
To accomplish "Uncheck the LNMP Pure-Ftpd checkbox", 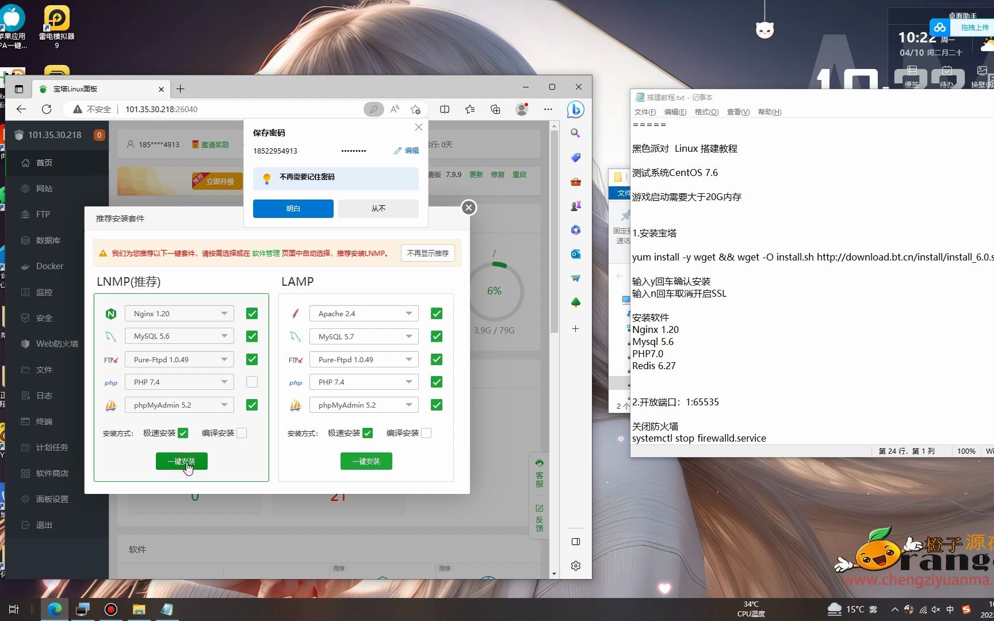I will (252, 359).
